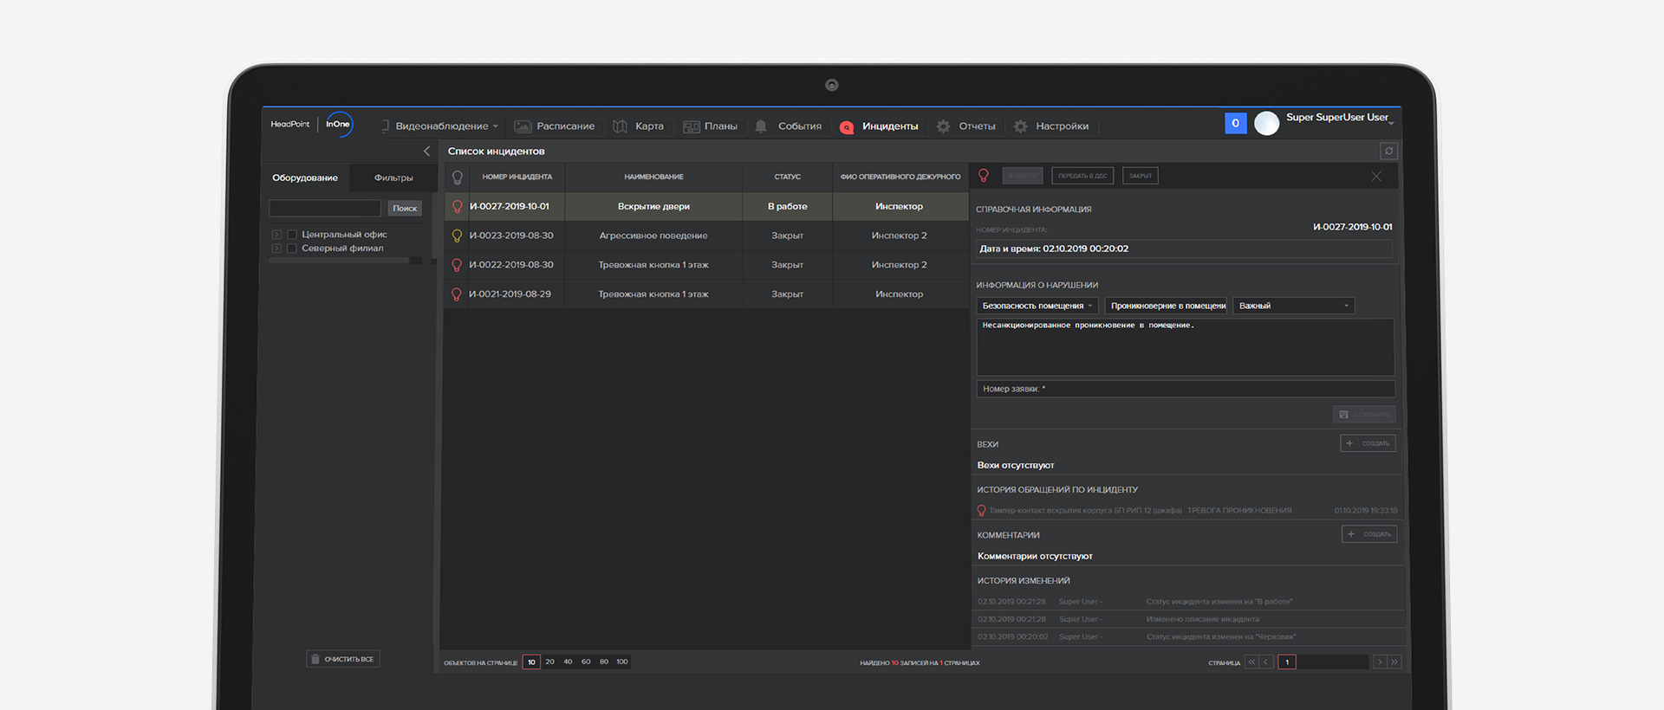The width and height of the screenshot is (1664, 710).
Task: Open the Важный priority dropdown
Action: click(x=1293, y=306)
